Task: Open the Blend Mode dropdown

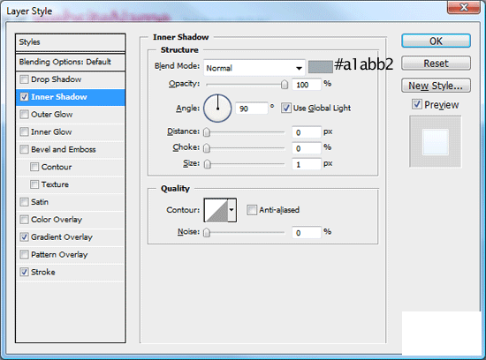Action: coord(254,68)
